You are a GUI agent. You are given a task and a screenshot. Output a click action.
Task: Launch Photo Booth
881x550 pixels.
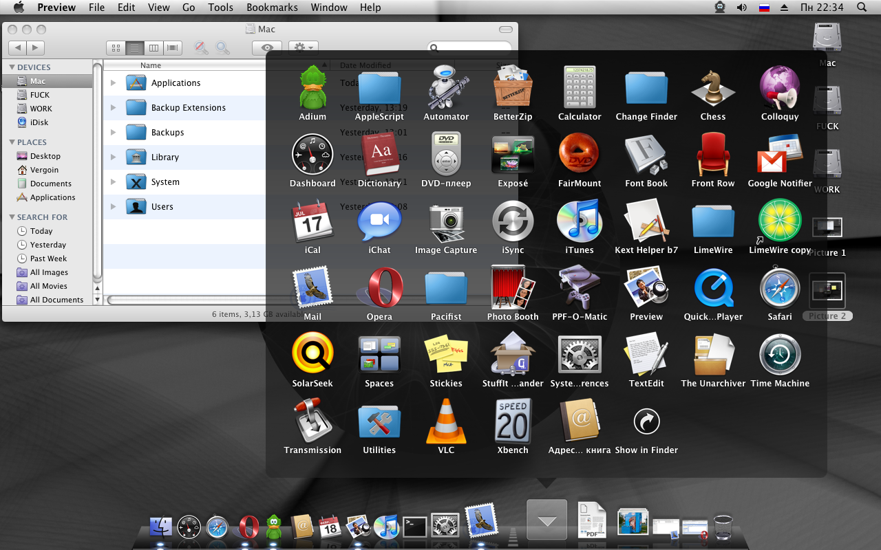tap(513, 288)
